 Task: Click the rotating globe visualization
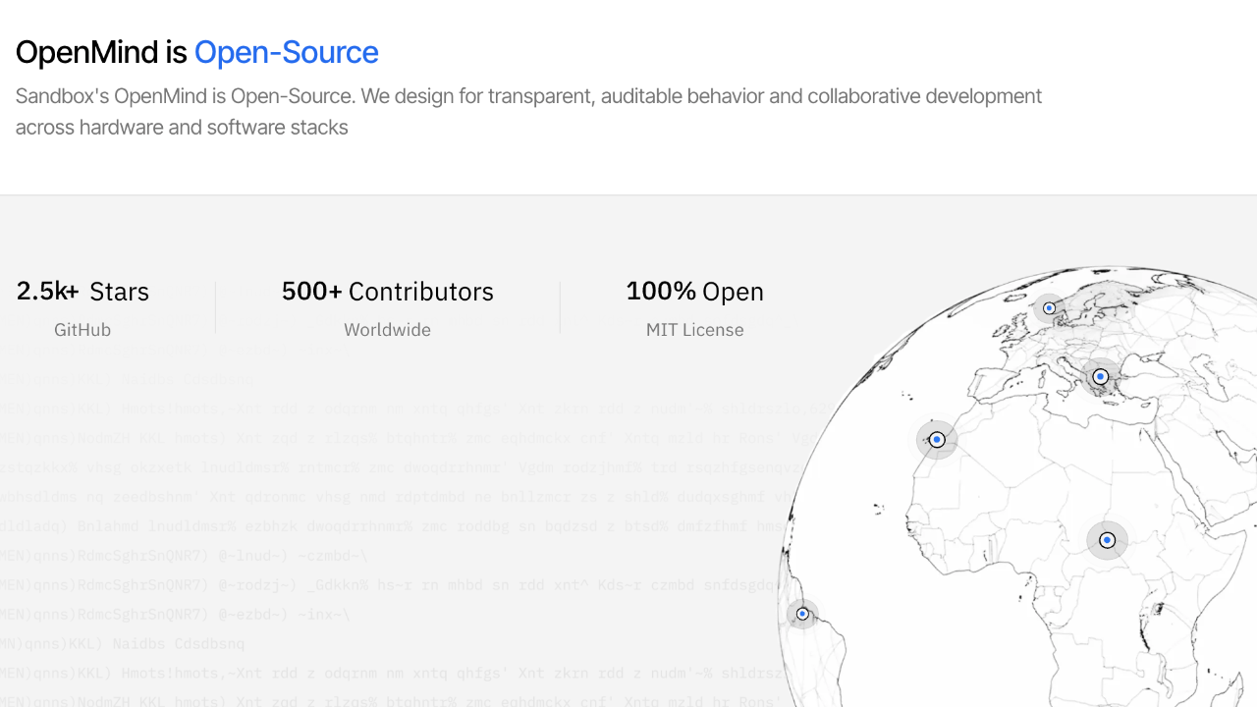(1017, 487)
